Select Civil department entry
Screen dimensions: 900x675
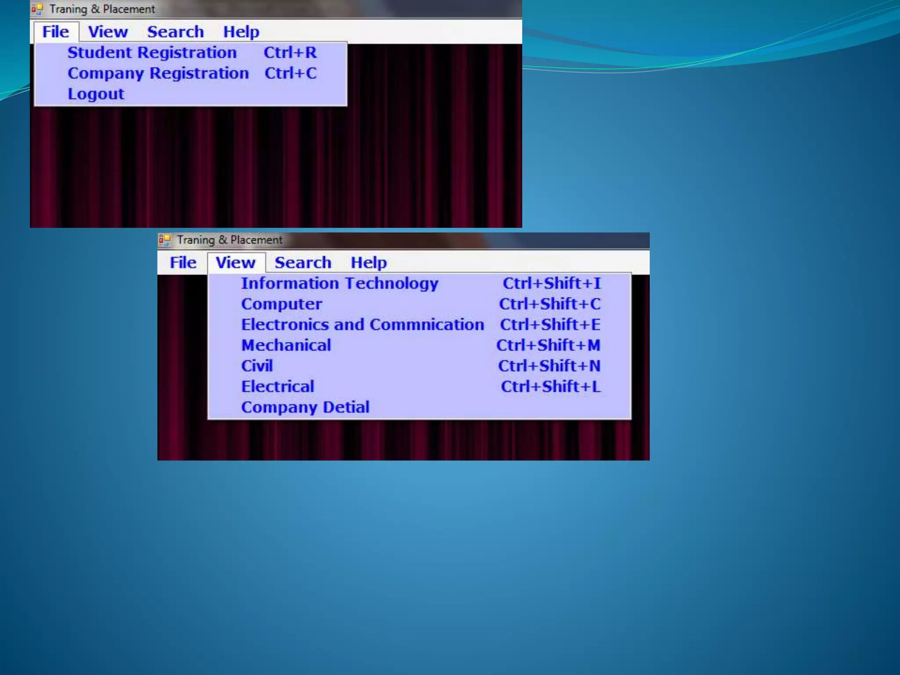pos(257,366)
